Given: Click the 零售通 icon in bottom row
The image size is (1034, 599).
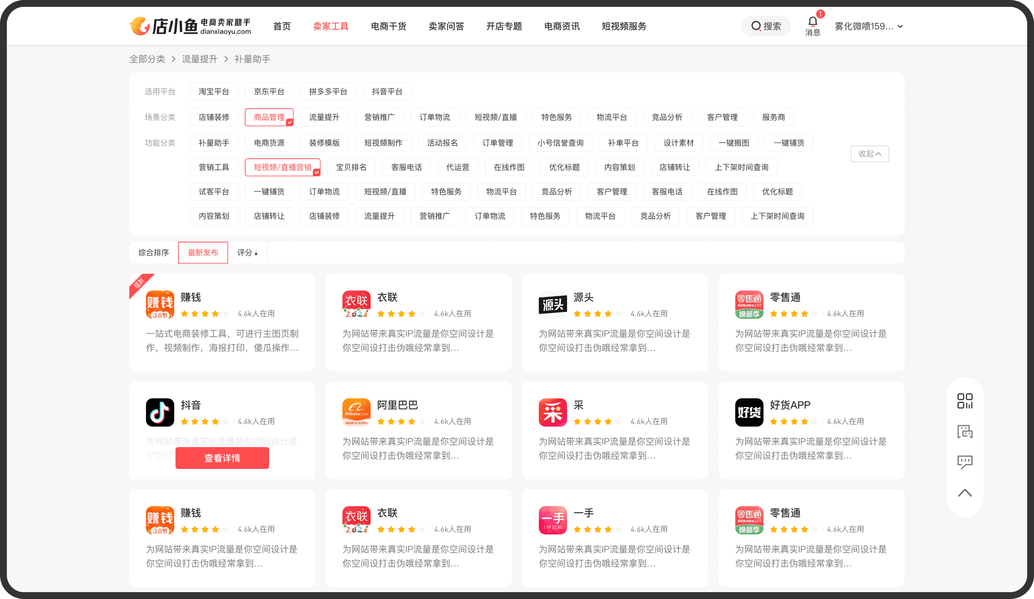Looking at the screenshot, I should click(749, 520).
